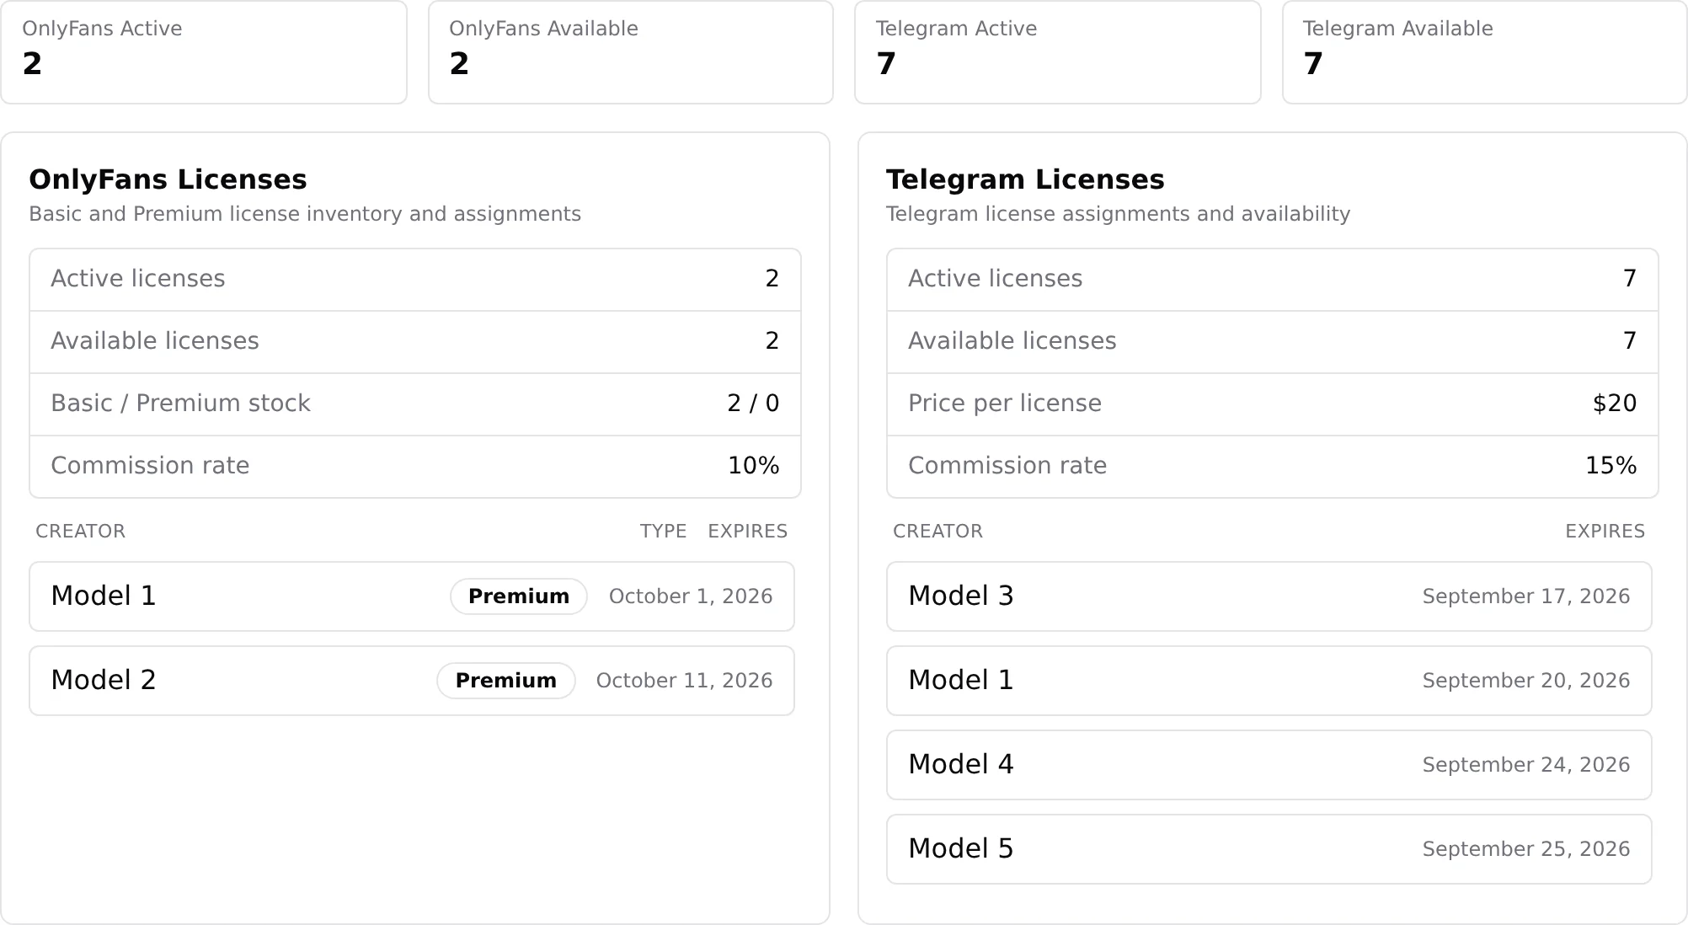Click the October 1, 2026 expiry date
The image size is (1688, 925).
pos(691,596)
